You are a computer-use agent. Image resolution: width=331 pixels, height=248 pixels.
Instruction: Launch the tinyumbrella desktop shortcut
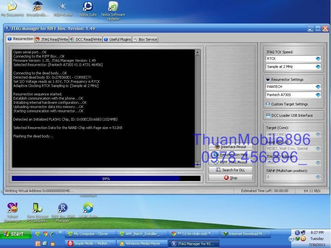(x=37, y=8)
